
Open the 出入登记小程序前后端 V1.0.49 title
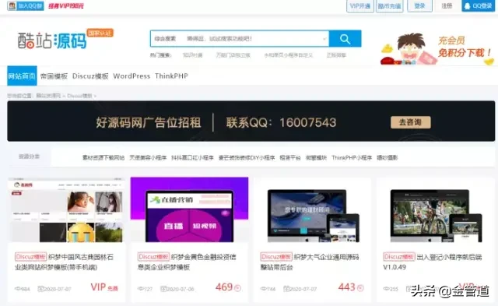[433, 262]
